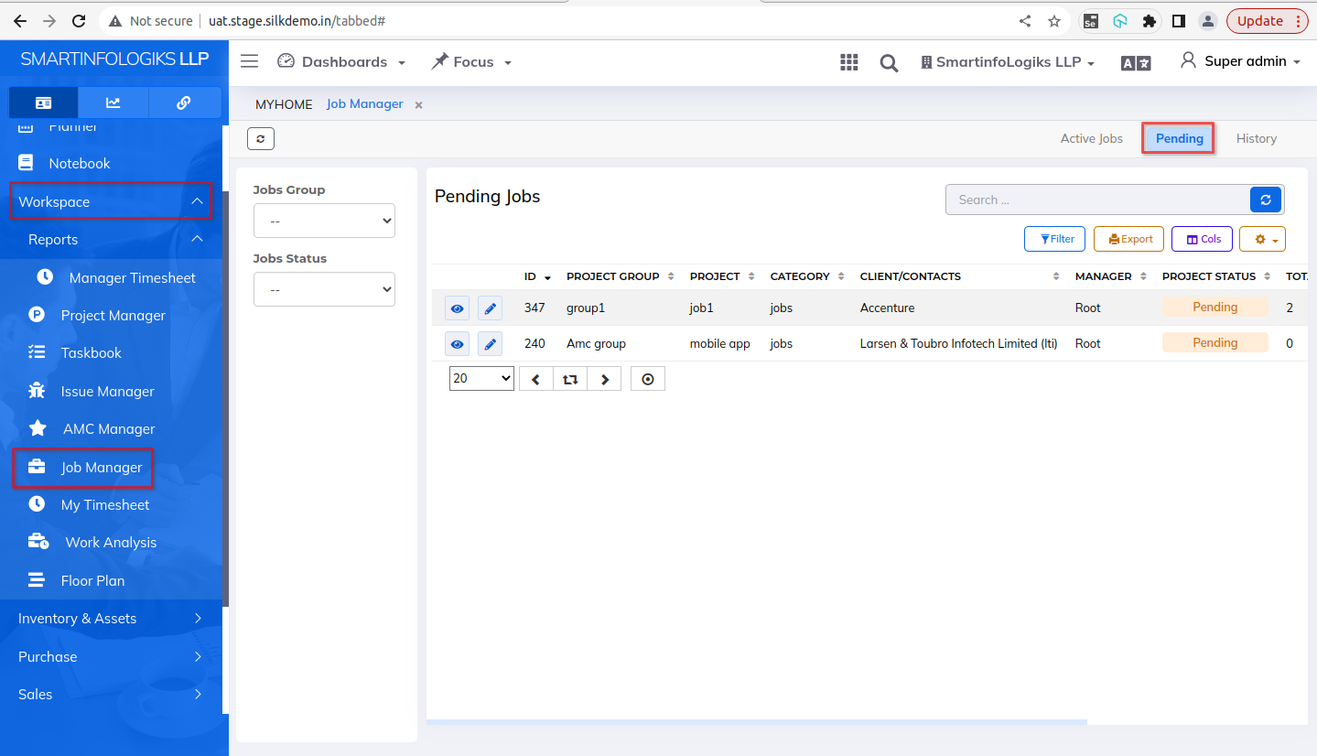This screenshot has height=756, width=1317.
Task: Expand the Sales section
Action: (x=111, y=695)
